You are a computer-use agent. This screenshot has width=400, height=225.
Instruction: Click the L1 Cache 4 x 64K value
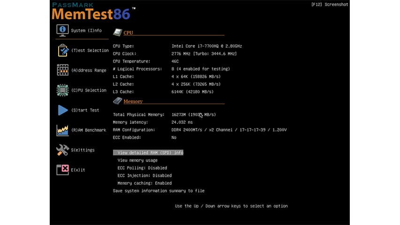(x=196, y=76)
